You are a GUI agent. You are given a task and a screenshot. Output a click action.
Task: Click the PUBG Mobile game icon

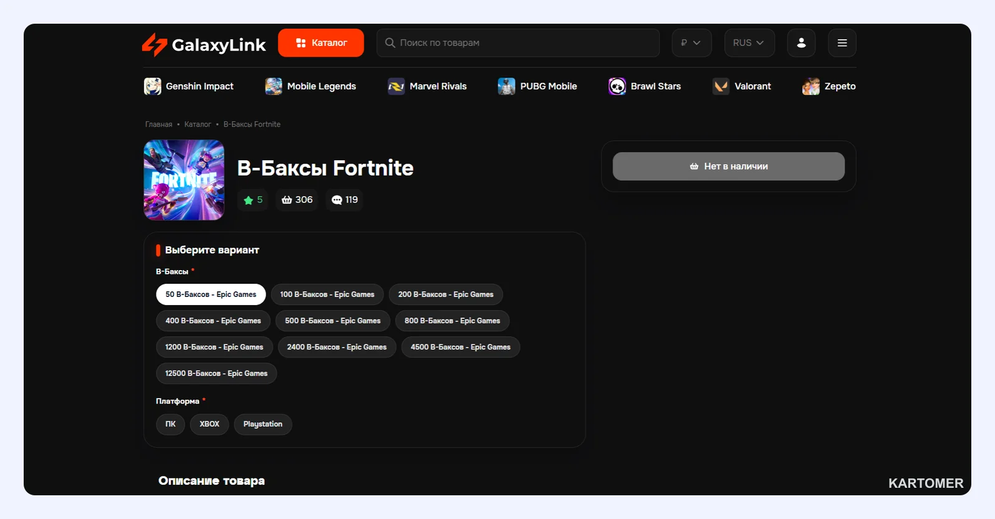pyautogui.click(x=507, y=86)
